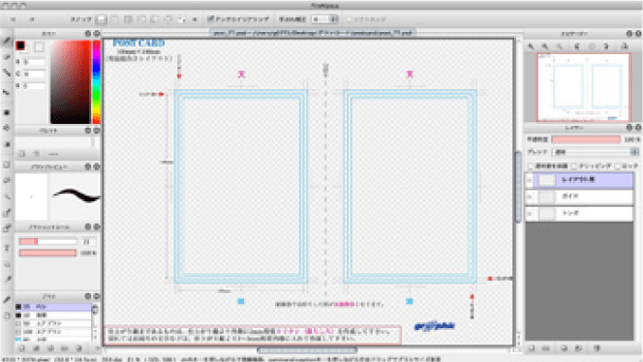This screenshot has width=643, height=362.
Task: Close the Color panel
Action: 97,34
